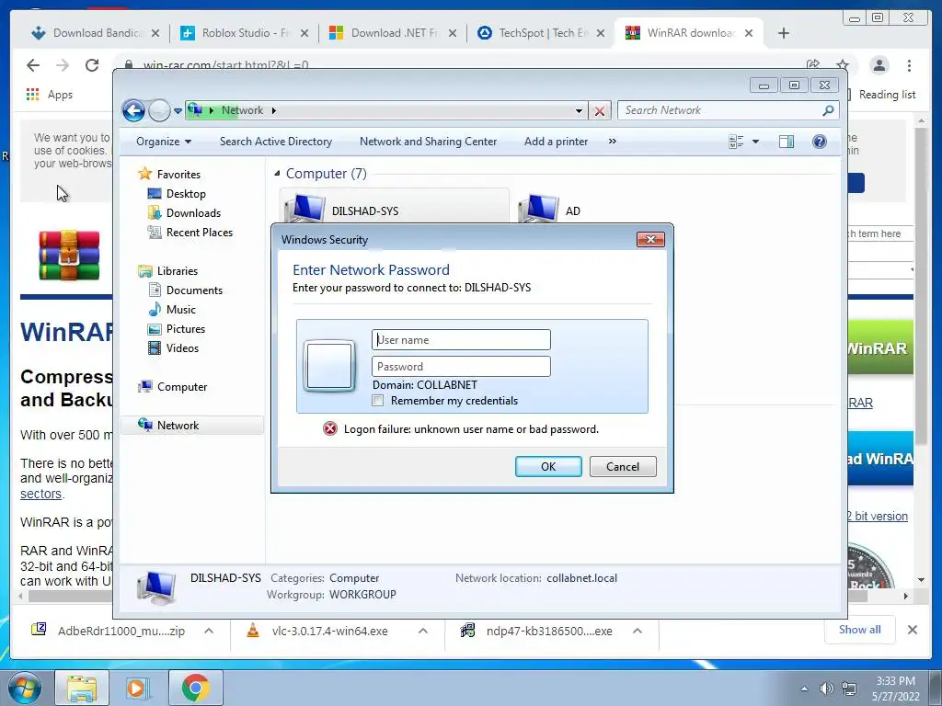This screenshot has width=942, height=706.
Task: Open recent pages dropdown arrow
Action: (x=178, y=111)
